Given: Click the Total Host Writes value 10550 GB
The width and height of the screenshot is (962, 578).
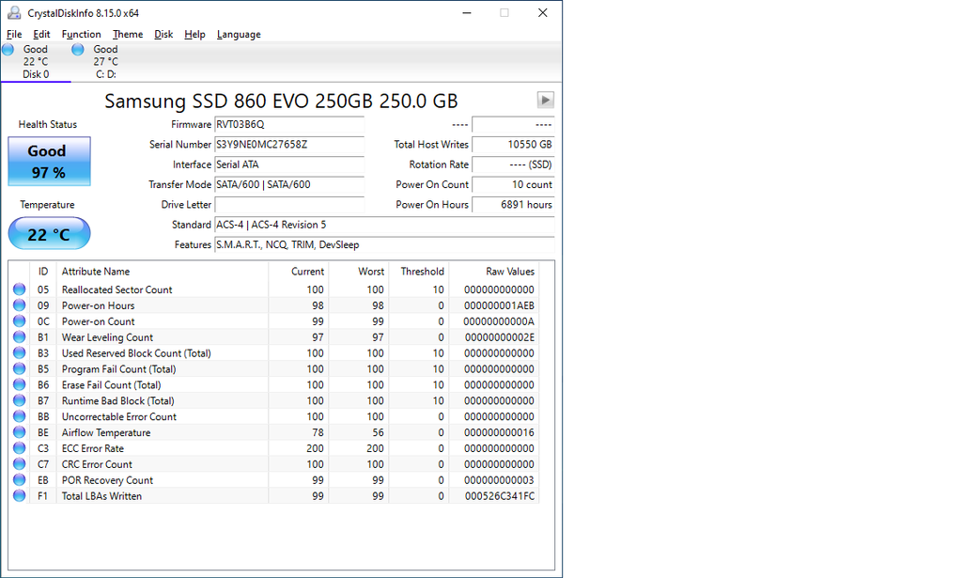Looking at the screenshot, I should point(513,145).
